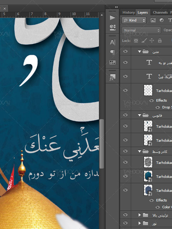Switch to the History tab
The image size is (172, 229).
[128, 13]
